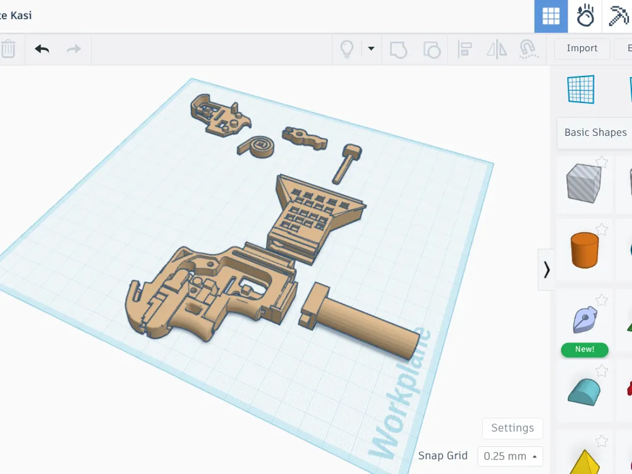Screen dimensions: 632x474
Task: Click the Import button
Action: pyautogui.click(x=581, y=48)
